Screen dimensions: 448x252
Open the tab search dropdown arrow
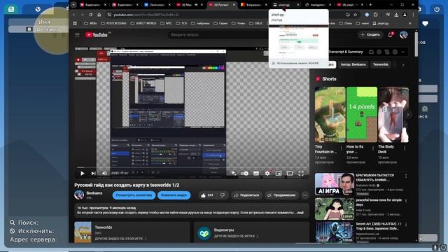73,5
